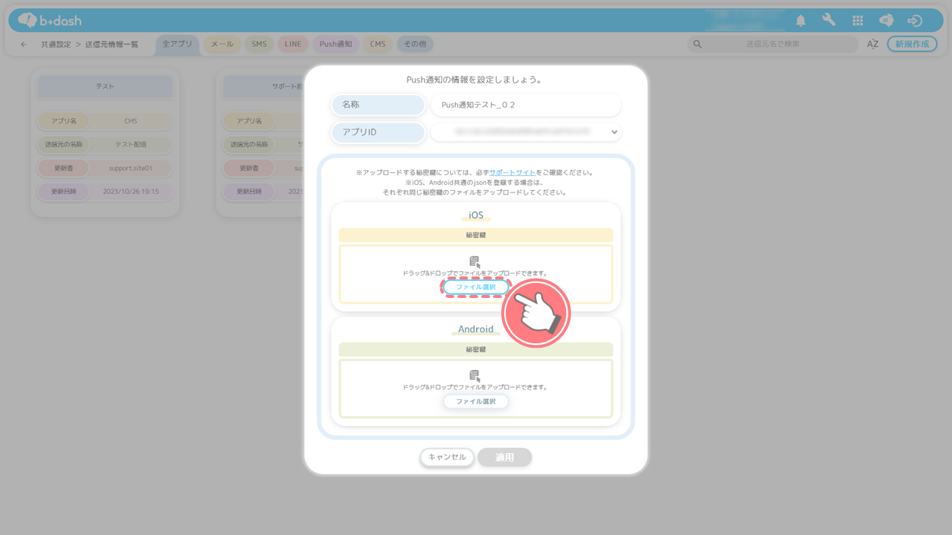Viewport: 952px width, 535px height.
Task: Click ファイル選択 in the Android section
Action: coord(476,401)
